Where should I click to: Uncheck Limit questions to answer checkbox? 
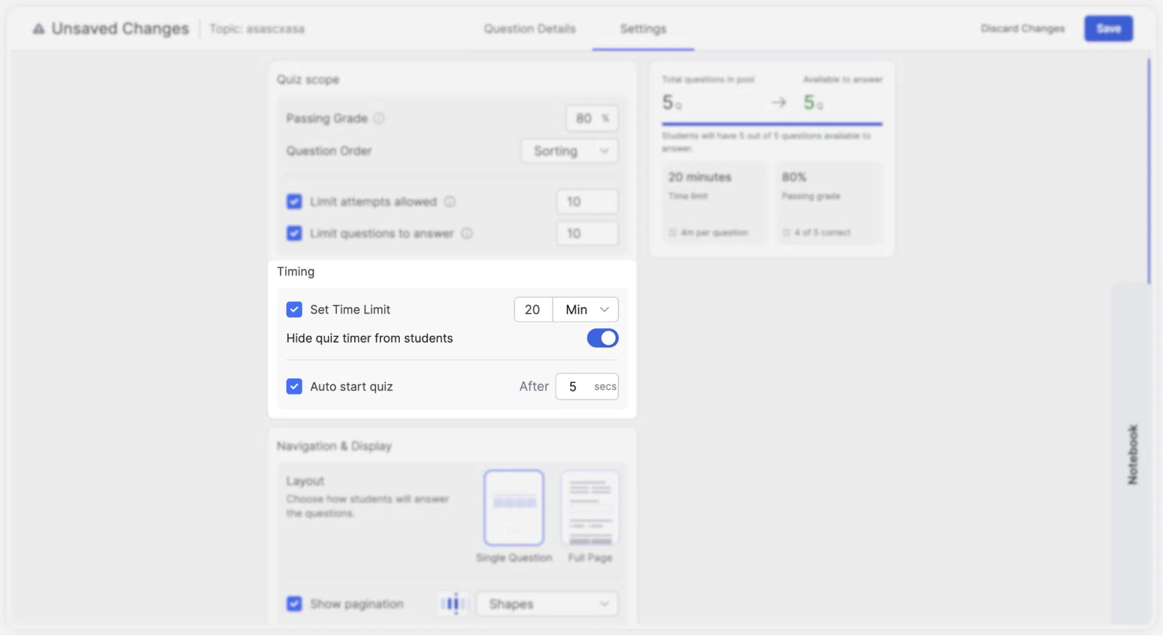(294, 233)
